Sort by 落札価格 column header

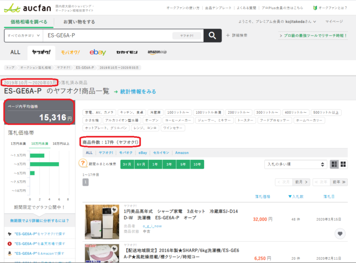pos(262,196)
